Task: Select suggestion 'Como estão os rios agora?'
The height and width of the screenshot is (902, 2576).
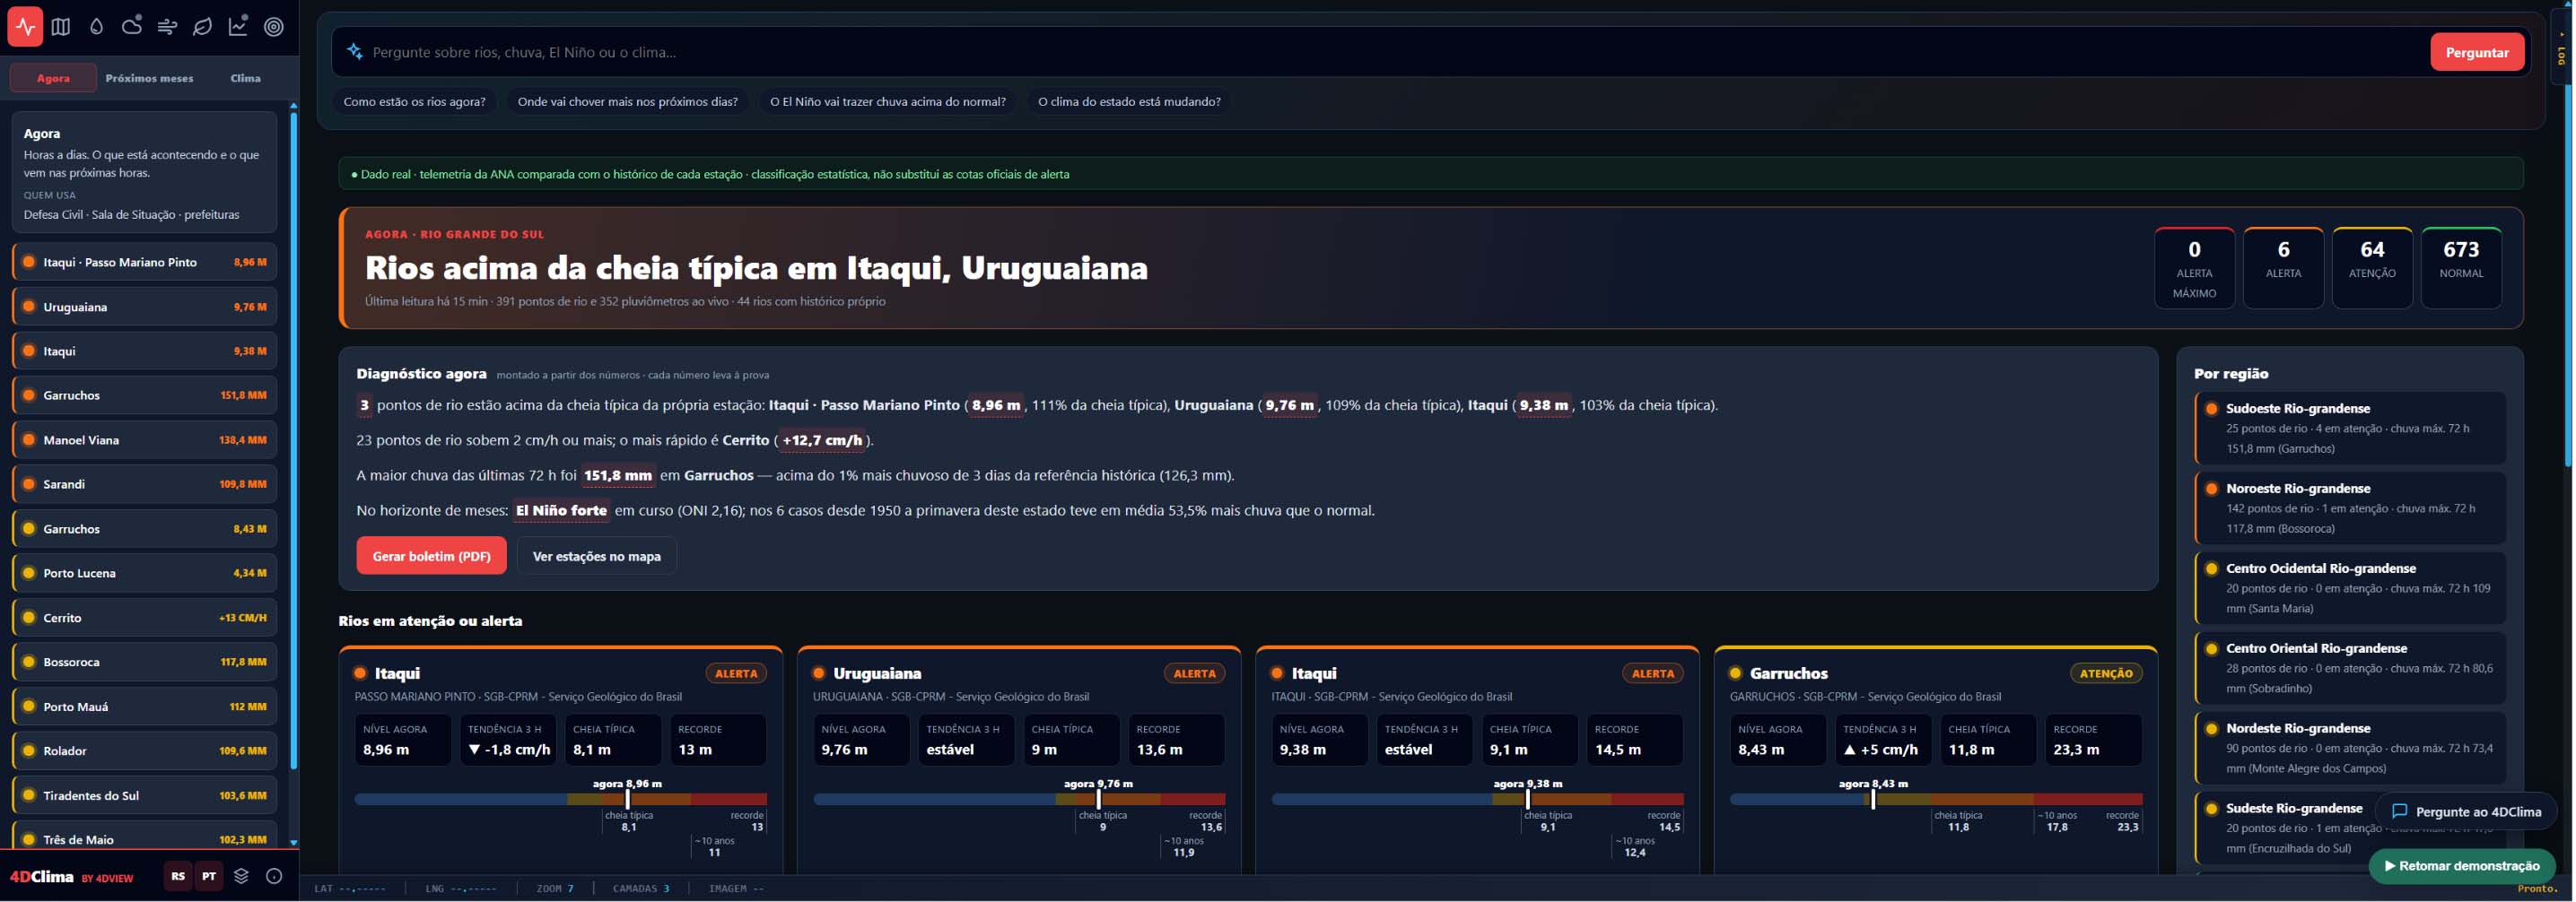Action: tap(414, 102)
